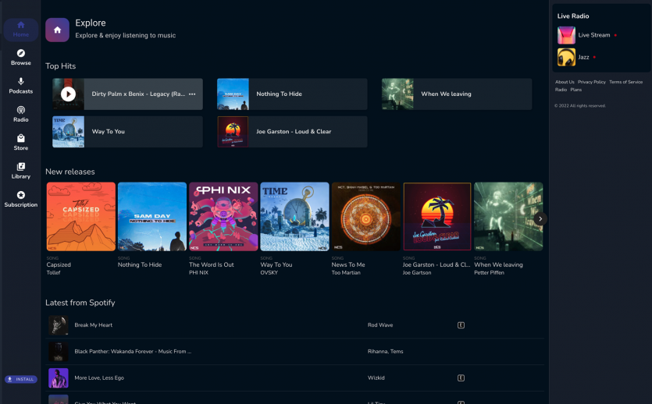This screenshot has width=652, height=404.
Task: Open News To Me release cover
Action: tap(366, 216)
